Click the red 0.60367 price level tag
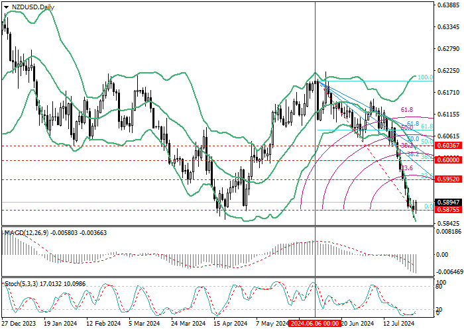464x331 pixels. pyautogui.click(x=448, y=146)
